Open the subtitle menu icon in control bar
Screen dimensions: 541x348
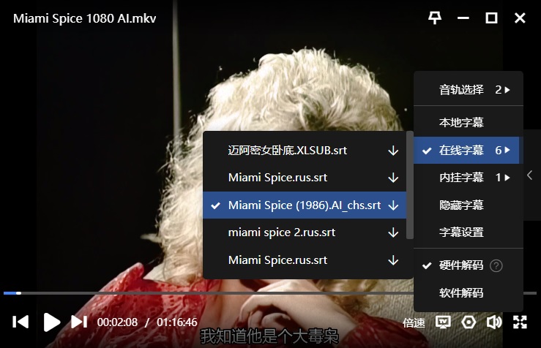click(443, 322)
